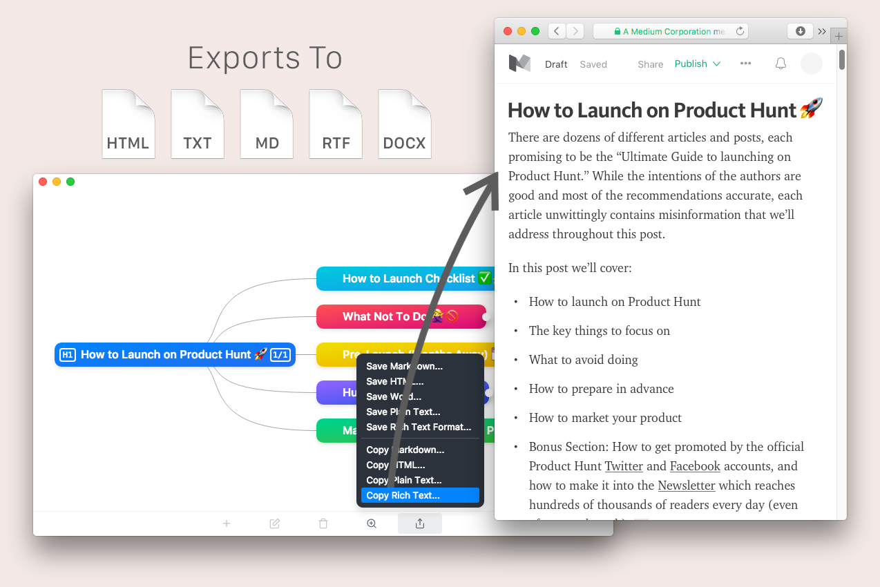Choose Copy Rich Text from export menu
The height and width of the screenshot is (587, 880).
[x=420, y=495]
